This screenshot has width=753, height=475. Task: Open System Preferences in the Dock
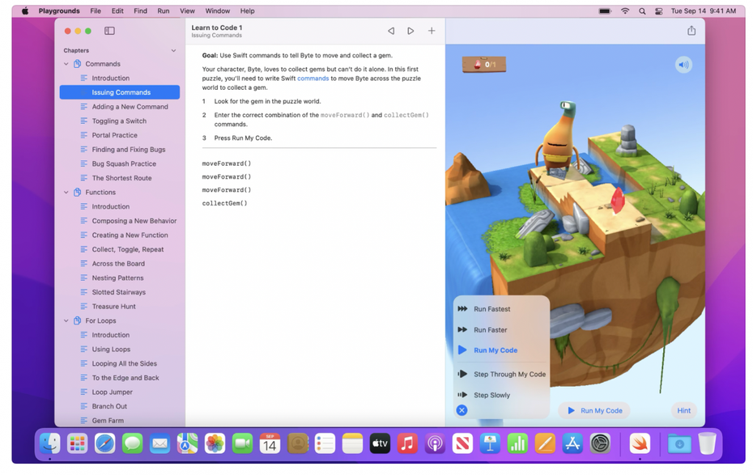[x=600, y=443]
